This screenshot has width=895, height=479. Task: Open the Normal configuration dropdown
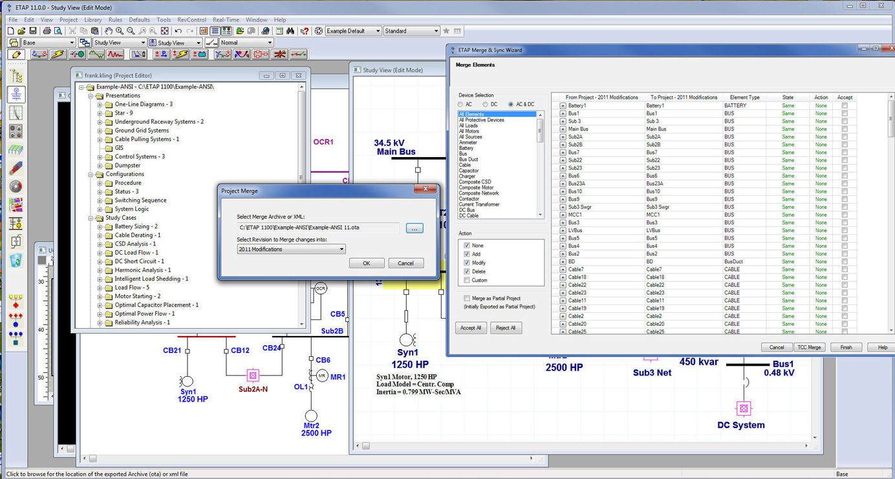click(x=246, y=43)
